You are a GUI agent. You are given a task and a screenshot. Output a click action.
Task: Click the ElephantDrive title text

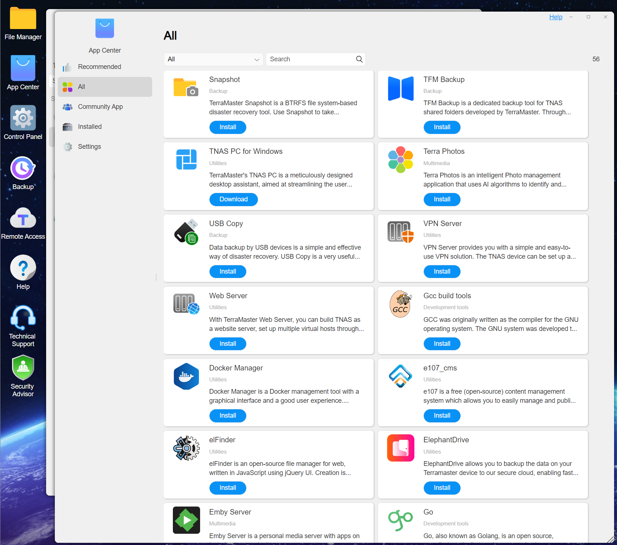point(446,440)
